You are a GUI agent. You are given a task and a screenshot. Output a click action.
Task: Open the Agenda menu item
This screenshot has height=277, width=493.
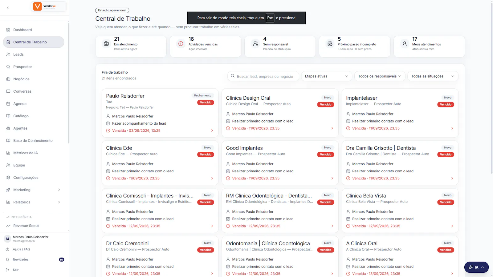(34, 104)
